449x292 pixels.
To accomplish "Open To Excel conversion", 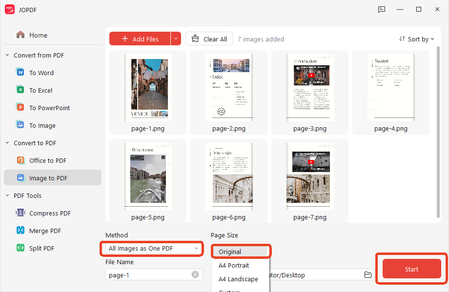I will 53,90.
